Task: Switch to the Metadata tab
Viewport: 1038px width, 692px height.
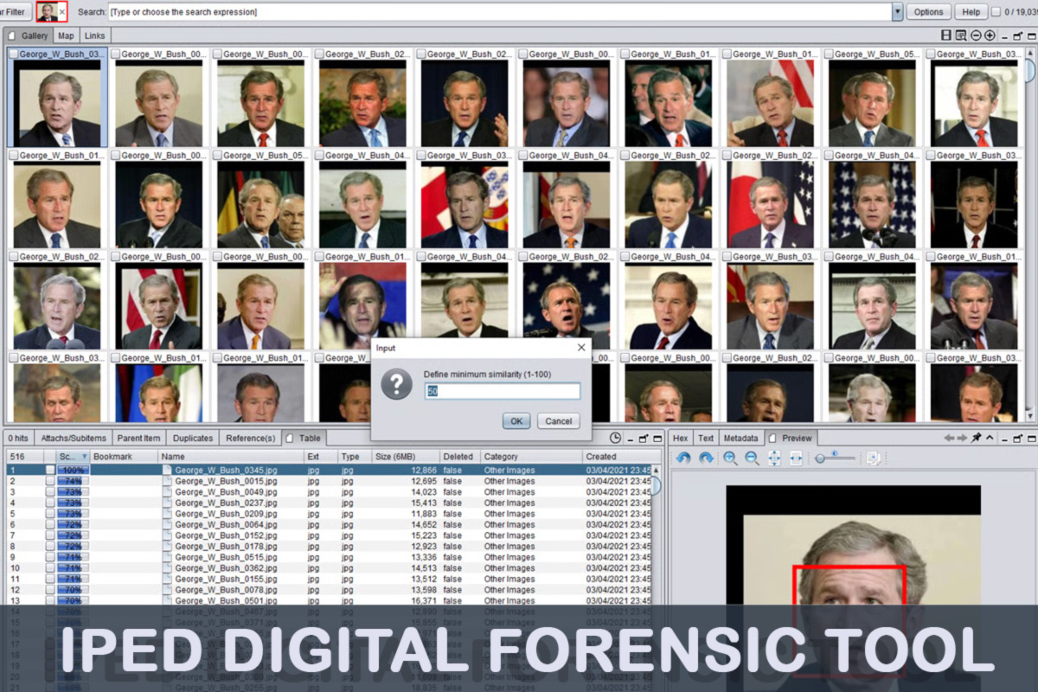Action: (x=740, y=439)
